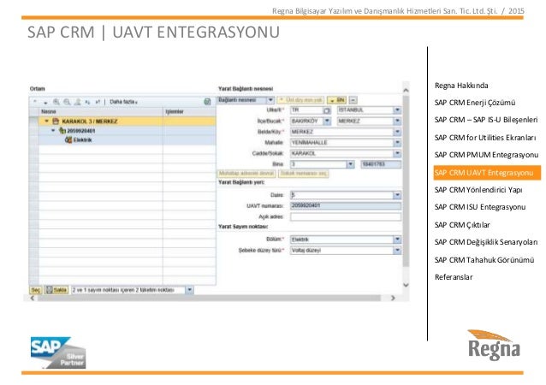Click the İşlemler column header
This screenshot has height=385, width=546.
[189, 112]
